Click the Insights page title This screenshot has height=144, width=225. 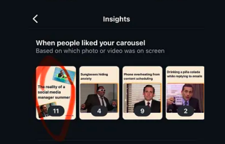point(116,19)
